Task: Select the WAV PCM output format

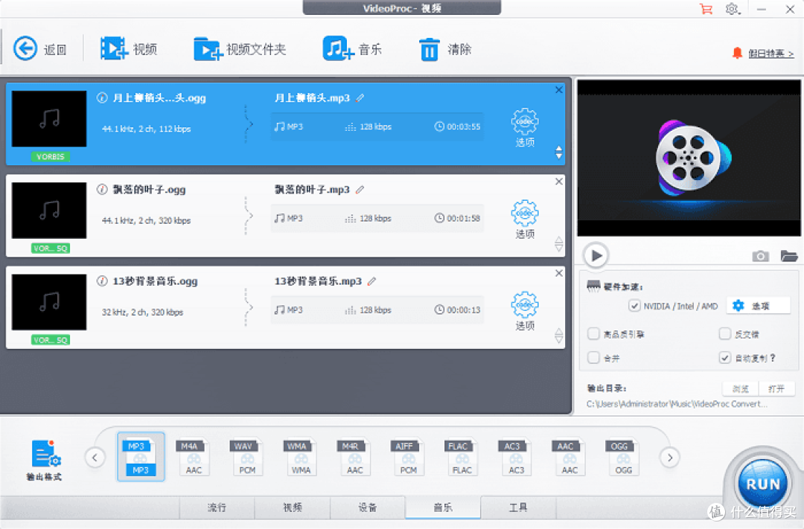Action: pos(247,457)
